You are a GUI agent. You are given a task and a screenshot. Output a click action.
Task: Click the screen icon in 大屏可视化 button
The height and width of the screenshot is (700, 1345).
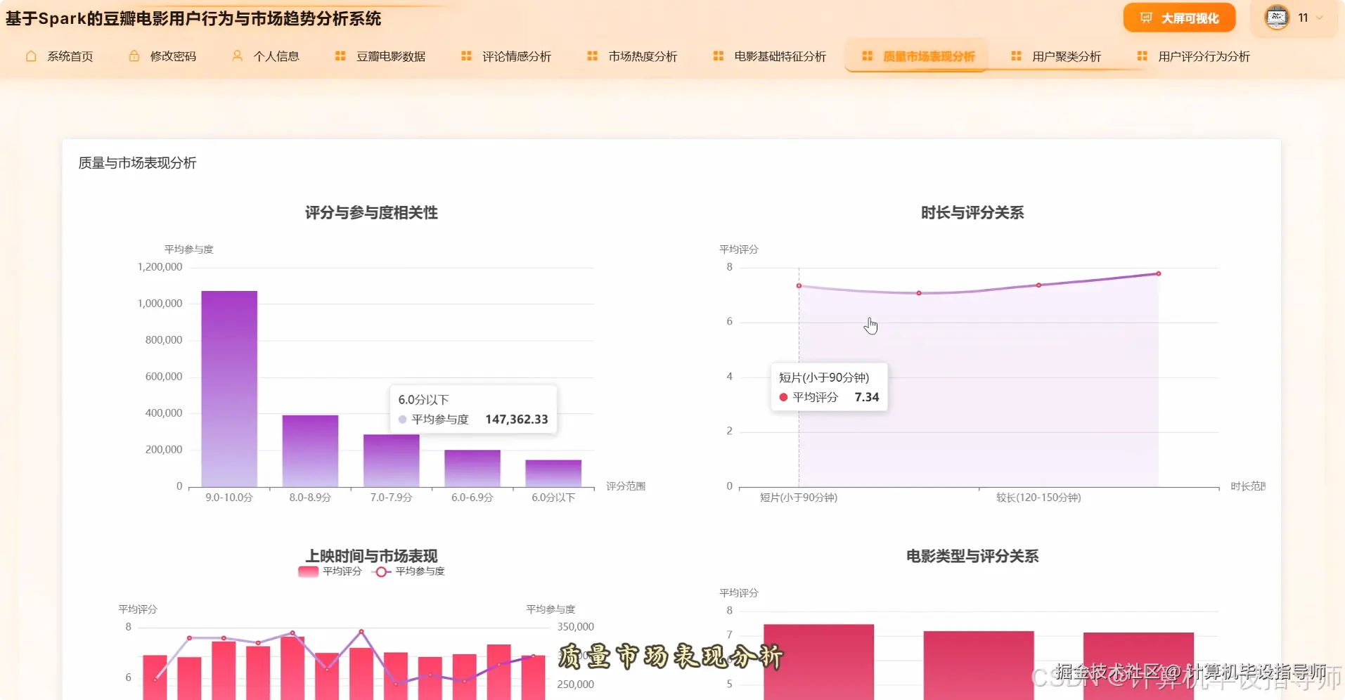tap(1146, 18)
